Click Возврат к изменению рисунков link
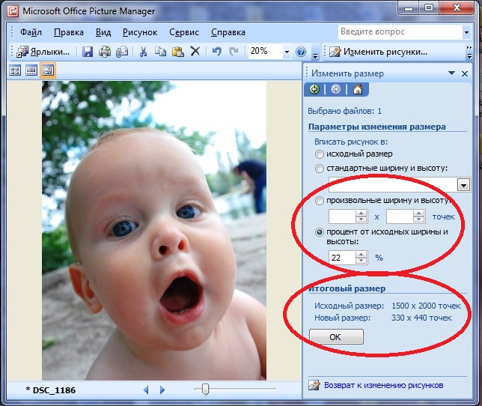This screenshot has height=406, width=482. (x=384, y=385)
